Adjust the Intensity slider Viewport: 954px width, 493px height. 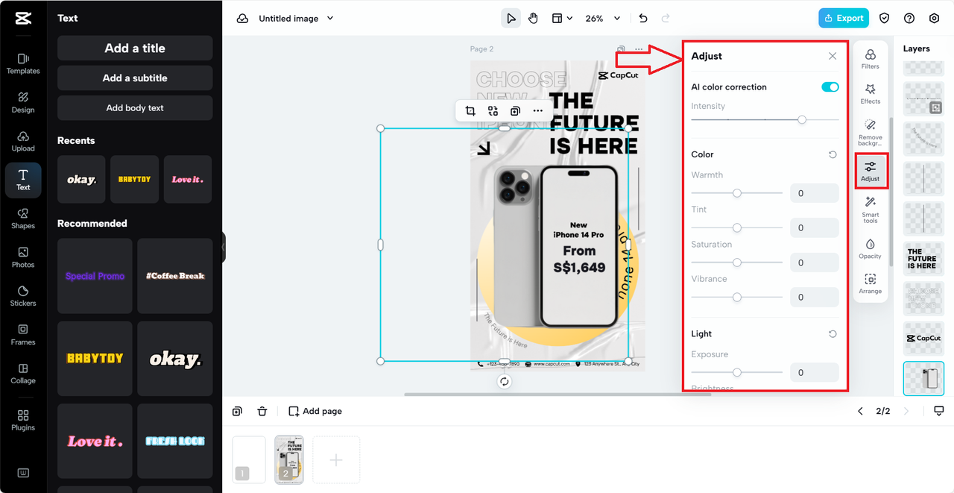point(765,119)
